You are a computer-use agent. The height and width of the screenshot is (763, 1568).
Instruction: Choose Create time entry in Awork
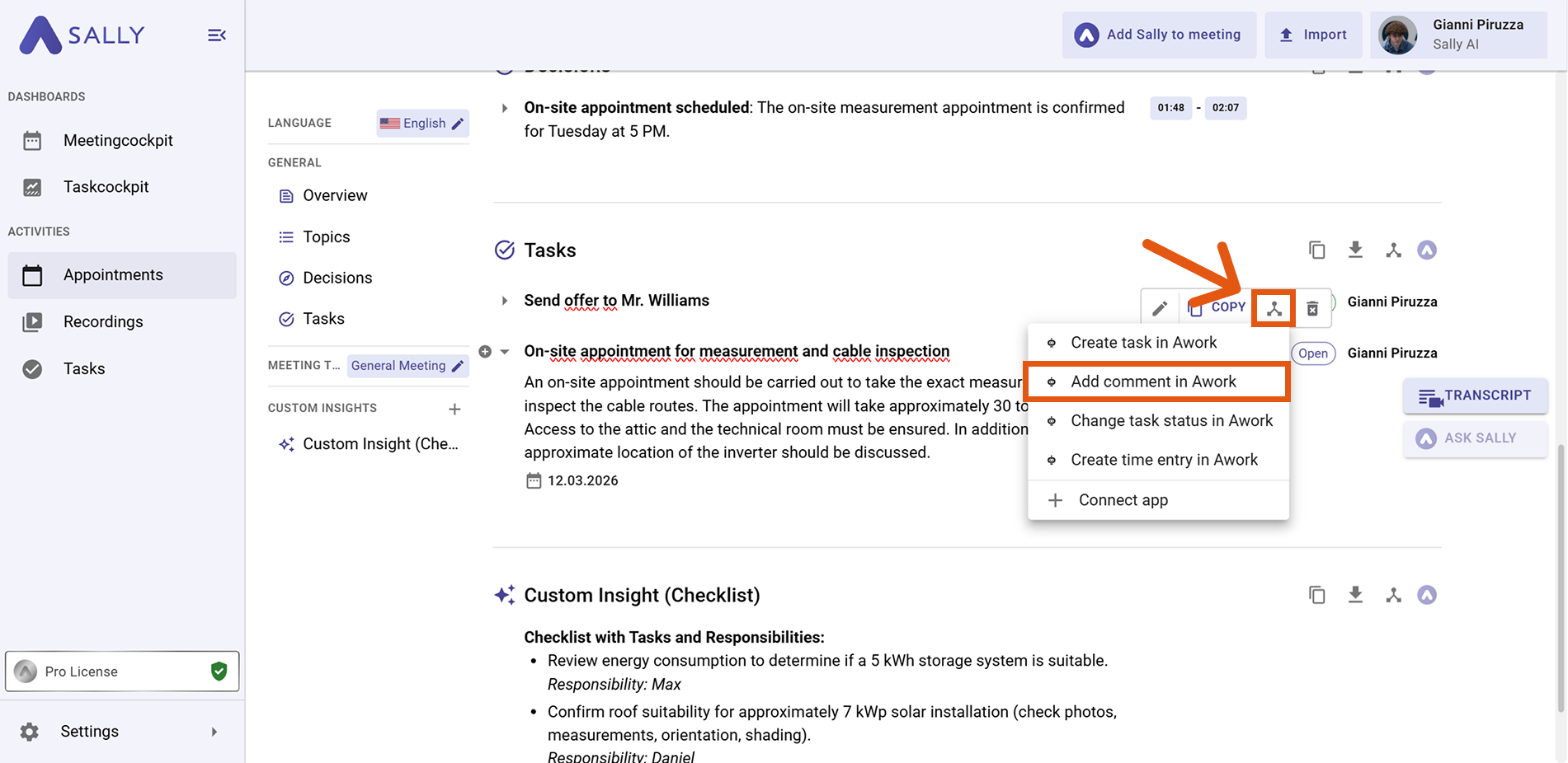coord(1164,460)
